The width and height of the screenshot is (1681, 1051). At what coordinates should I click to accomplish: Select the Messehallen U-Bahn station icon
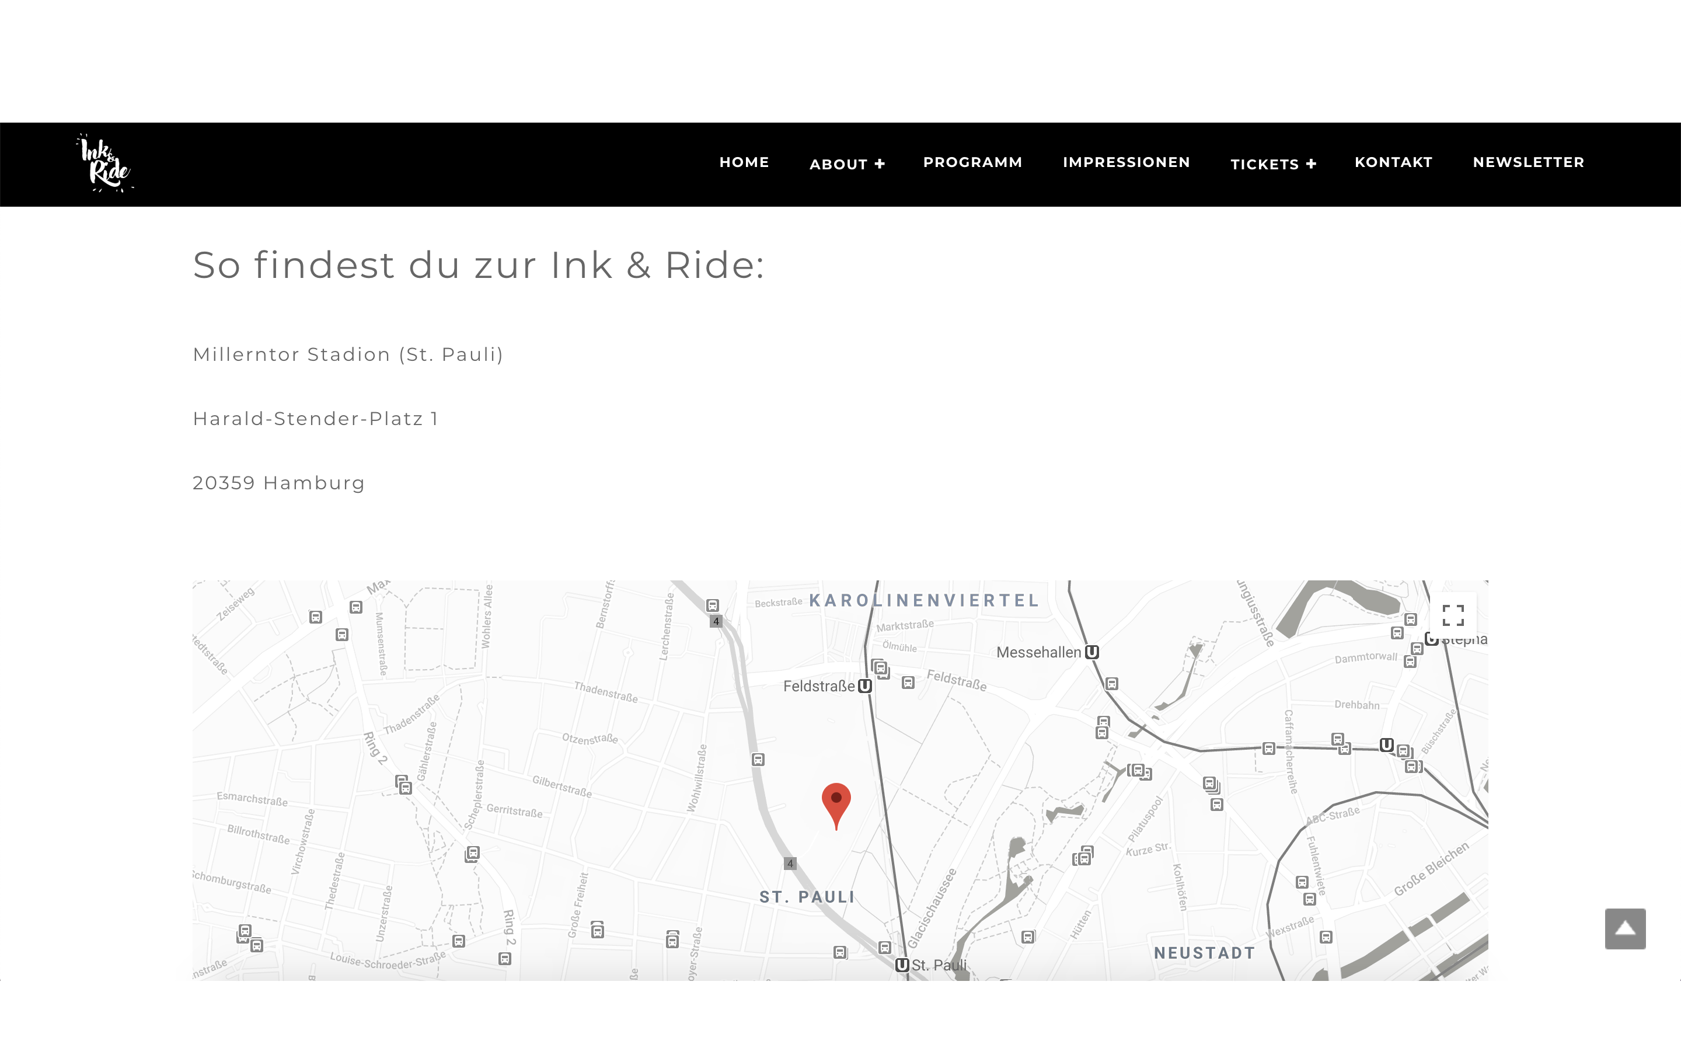point(1092,652)
